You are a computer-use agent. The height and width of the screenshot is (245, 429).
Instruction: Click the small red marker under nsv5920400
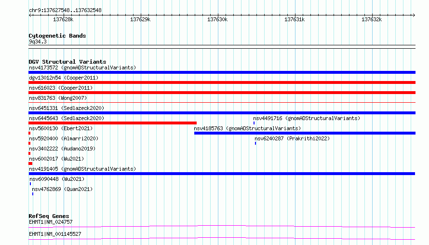click(x=29, y=143)
